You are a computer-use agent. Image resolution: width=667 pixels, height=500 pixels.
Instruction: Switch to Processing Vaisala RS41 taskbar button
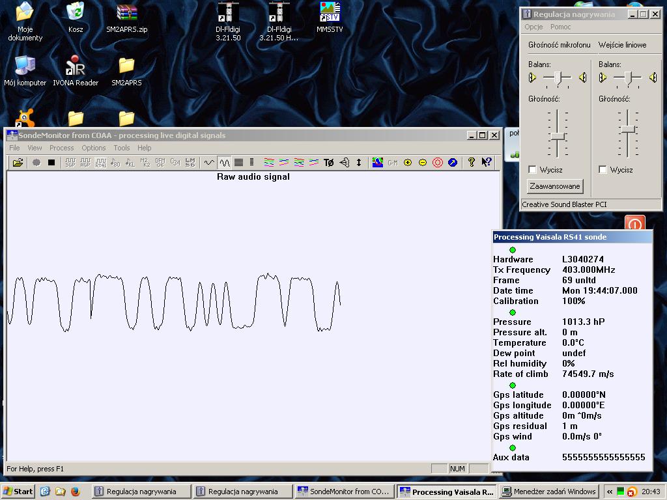447,492
